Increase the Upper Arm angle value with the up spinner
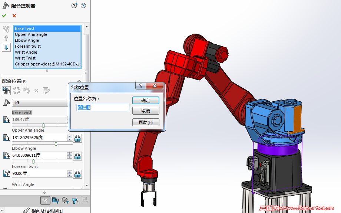Viewport: 341px width, 213px height. click(x=70, y=136)
